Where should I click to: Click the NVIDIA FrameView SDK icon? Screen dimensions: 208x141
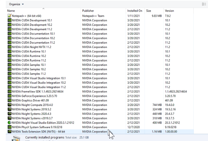tap(9, 91)
